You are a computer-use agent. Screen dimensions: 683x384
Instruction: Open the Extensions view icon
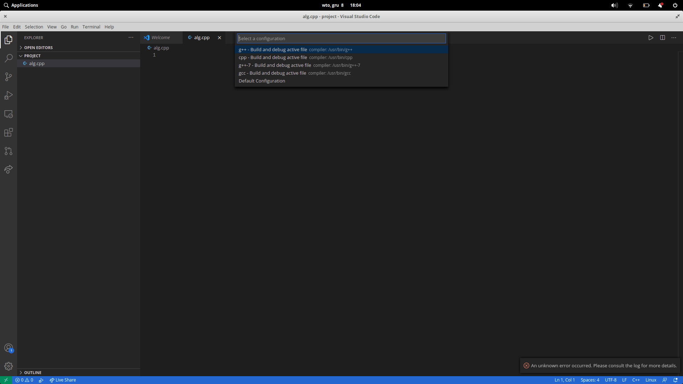point(9,133)
